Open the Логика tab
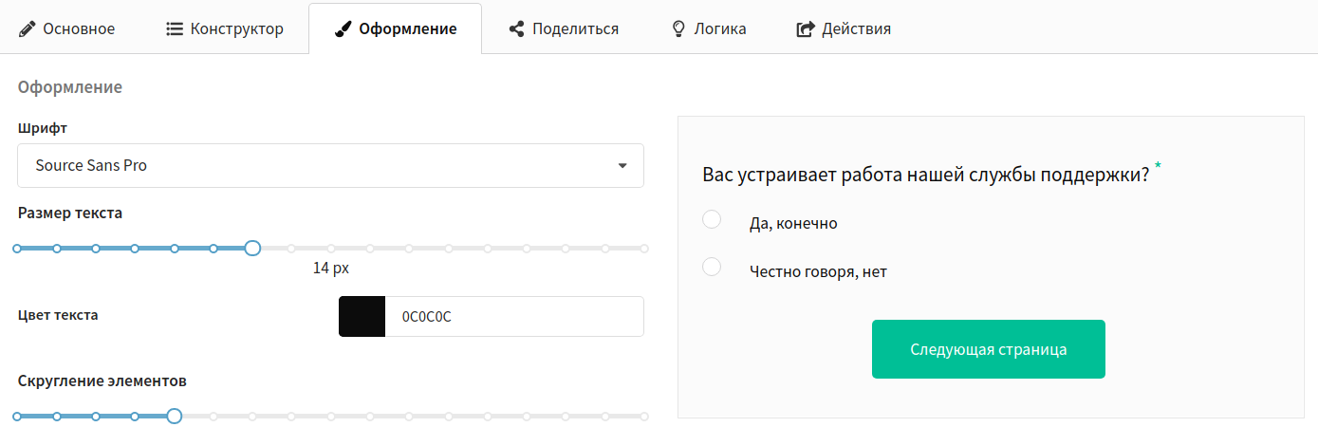 tap(709, 28)
